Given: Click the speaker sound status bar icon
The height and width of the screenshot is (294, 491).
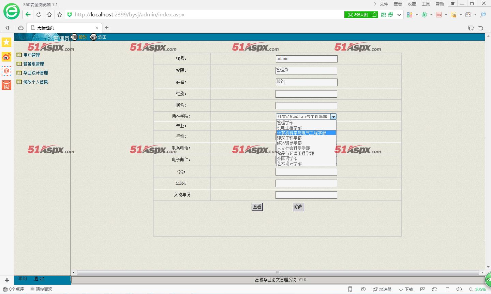Looking at the screenshot, I should coord(459,289).
